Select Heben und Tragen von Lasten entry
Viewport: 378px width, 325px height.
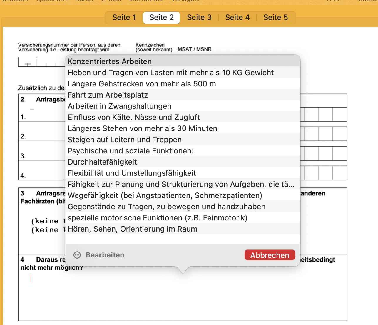183,73
